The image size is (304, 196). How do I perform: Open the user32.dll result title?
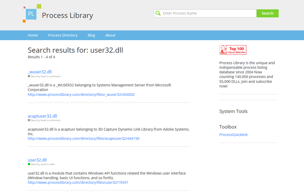tap(37, 160)
